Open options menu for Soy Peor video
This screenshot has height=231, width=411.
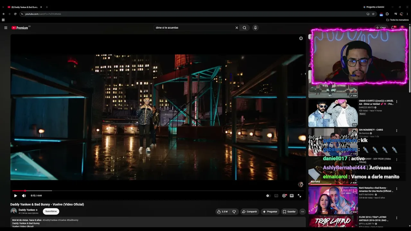point(397,160)
